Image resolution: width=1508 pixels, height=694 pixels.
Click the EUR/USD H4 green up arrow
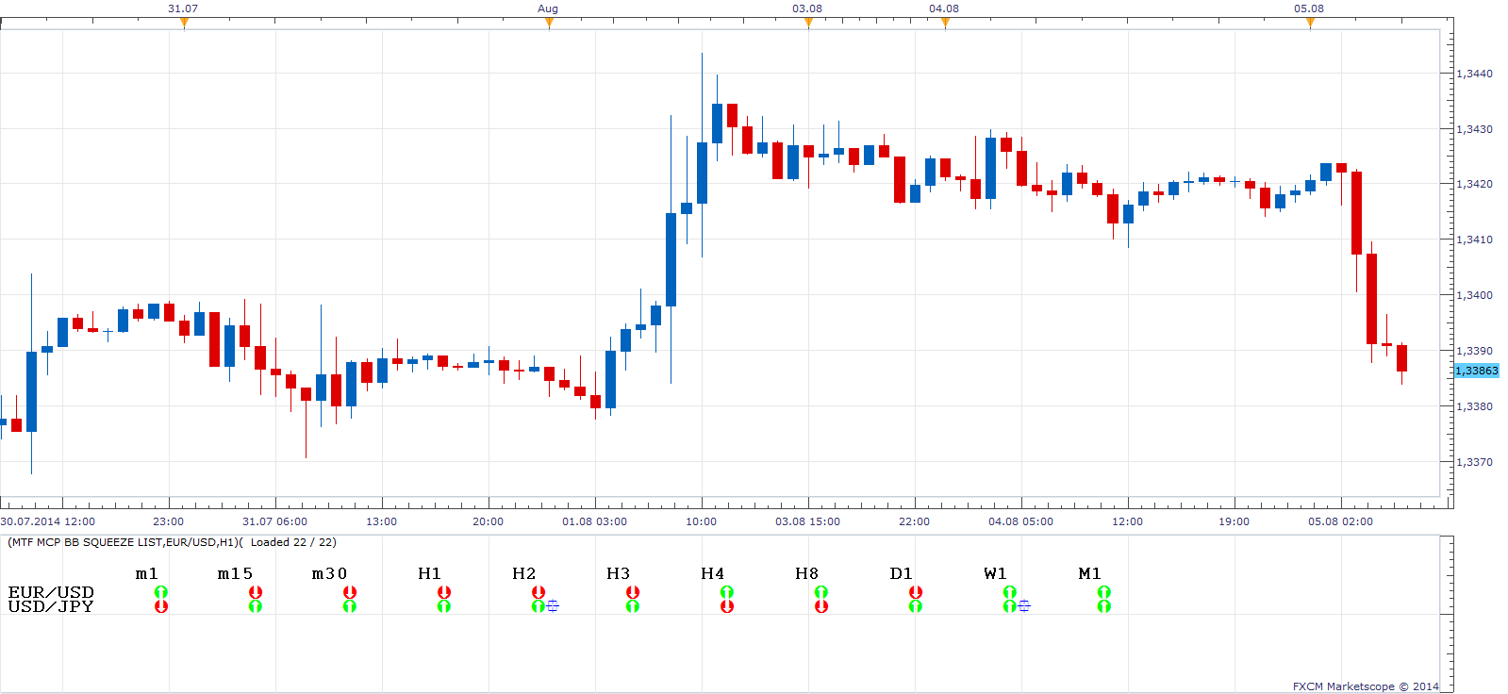727,592
